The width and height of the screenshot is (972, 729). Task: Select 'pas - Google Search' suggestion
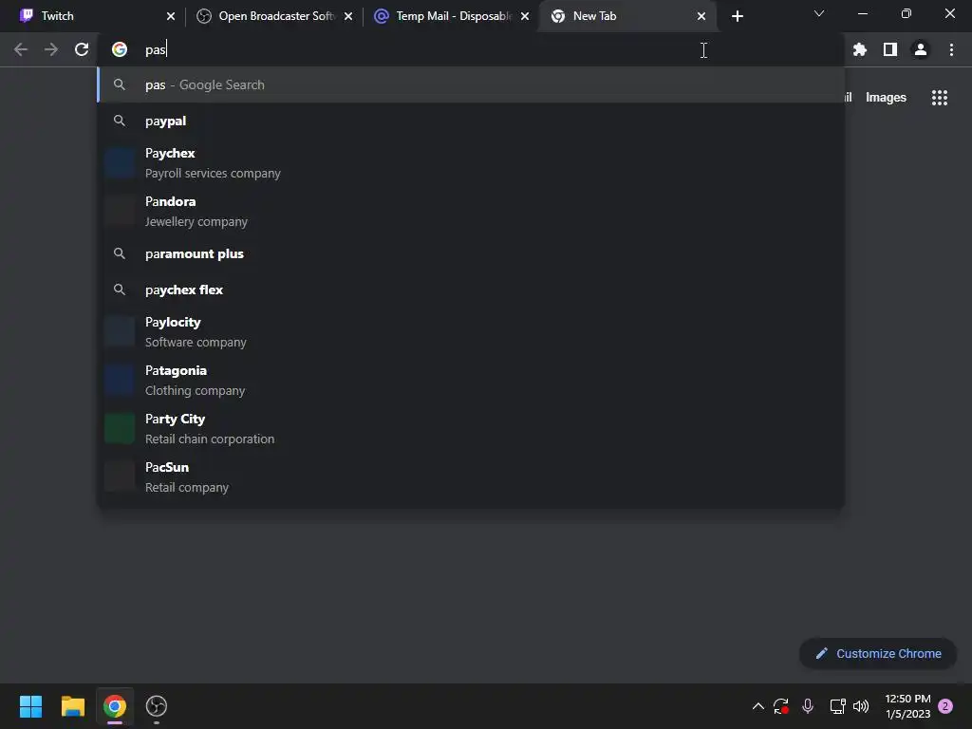pos(471,84)
